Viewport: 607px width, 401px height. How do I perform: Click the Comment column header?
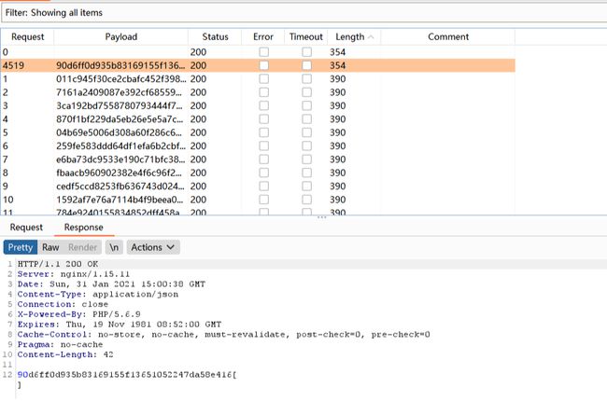[447, 36]
